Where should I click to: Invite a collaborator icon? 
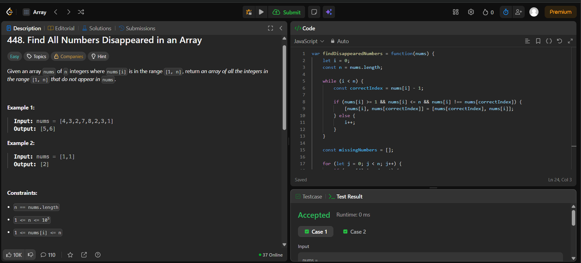click(518, 12)
